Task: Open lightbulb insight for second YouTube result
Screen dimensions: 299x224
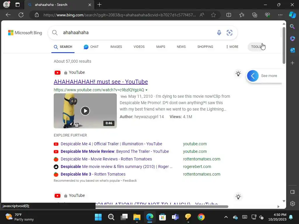Action: 238,197
